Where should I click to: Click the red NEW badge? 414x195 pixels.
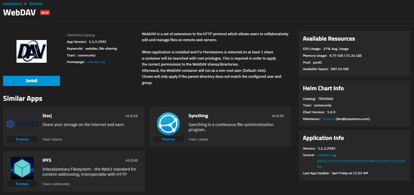click(45, 12)
